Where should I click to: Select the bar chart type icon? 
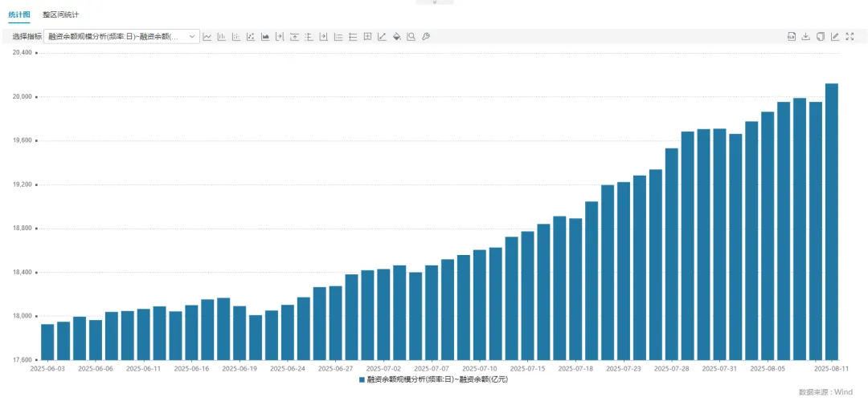point(222,37)
